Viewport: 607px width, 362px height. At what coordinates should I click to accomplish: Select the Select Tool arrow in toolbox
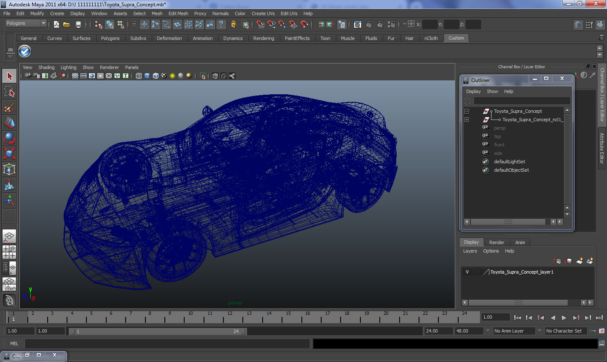pyautogui.click(x=9, y=76)
